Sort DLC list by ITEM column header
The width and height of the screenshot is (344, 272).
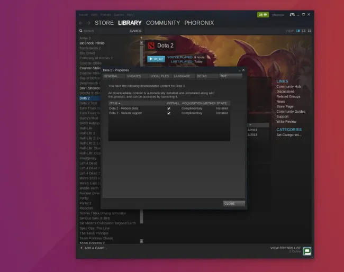coord(114,103)
